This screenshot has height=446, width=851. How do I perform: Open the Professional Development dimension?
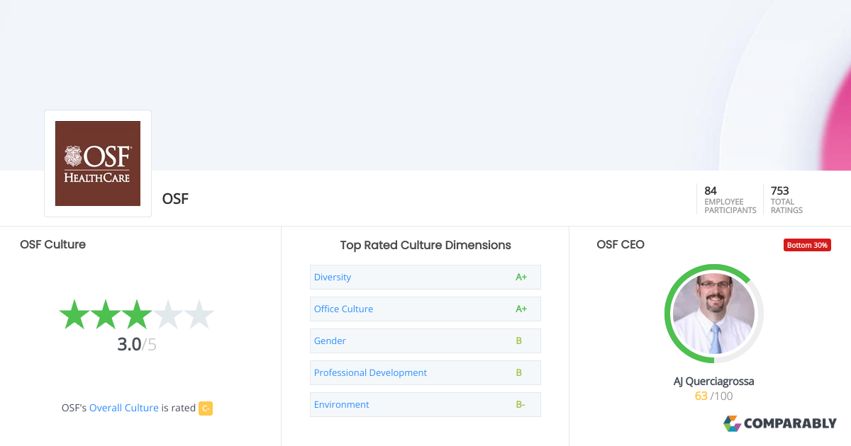click(x=425, y=372)
